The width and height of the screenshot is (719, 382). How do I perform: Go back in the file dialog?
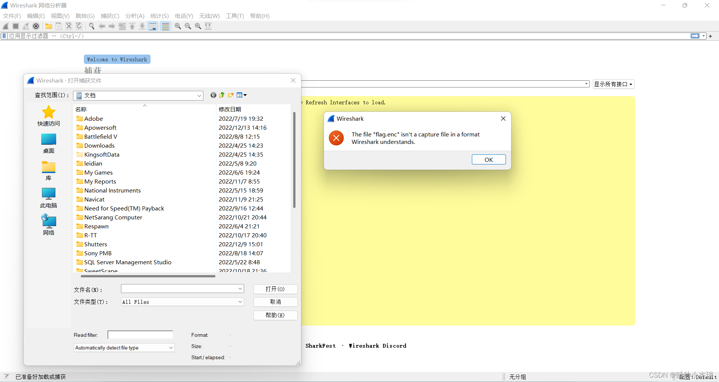coord(213,95)
